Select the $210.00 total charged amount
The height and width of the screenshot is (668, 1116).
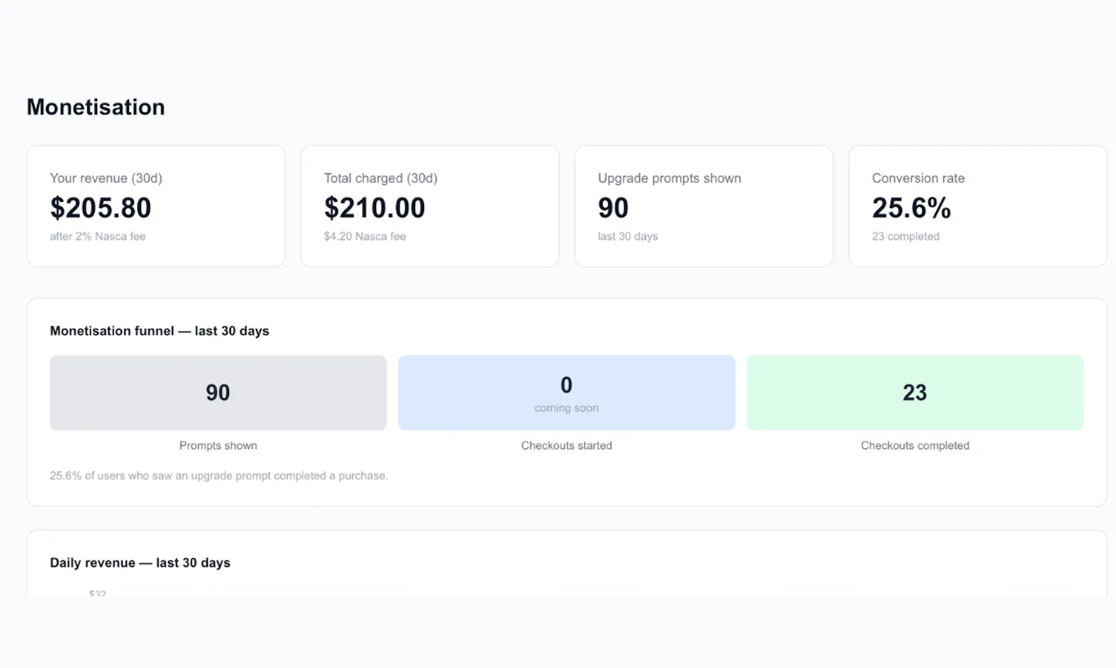coord(375,208)
